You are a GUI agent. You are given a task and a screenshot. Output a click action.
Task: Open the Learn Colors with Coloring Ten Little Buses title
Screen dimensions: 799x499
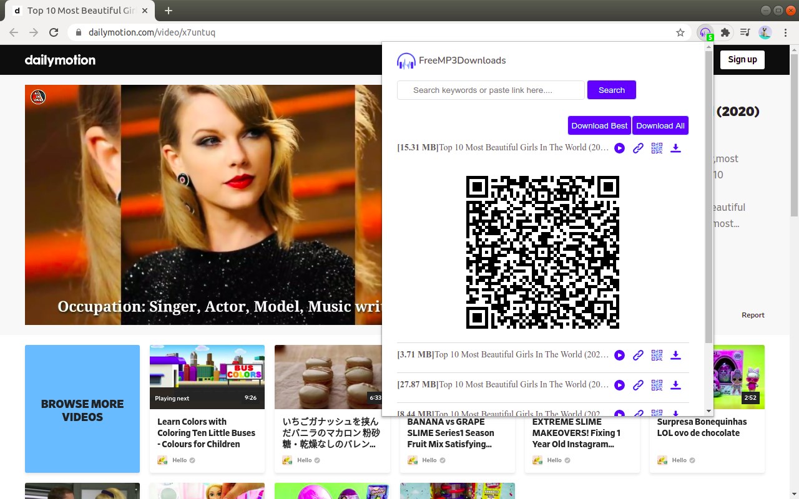206,433
